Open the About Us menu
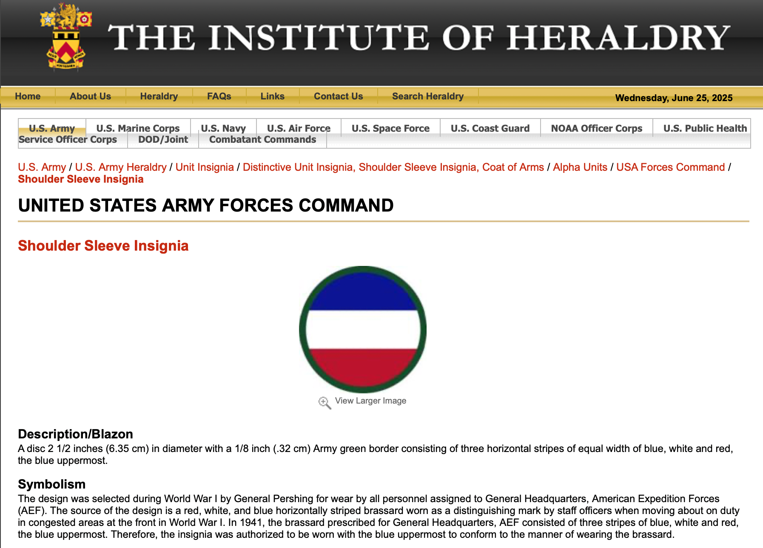This screenshot has height=548, width=763. click(x=90, y=96)
